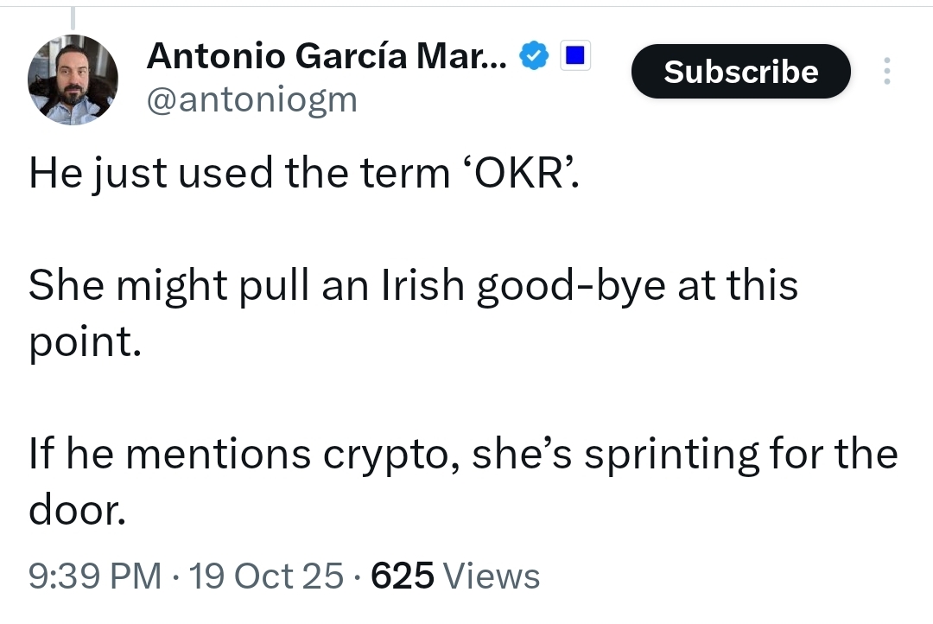
Task: Click the word door. ending the tweet
Action: tap(79, 511)
